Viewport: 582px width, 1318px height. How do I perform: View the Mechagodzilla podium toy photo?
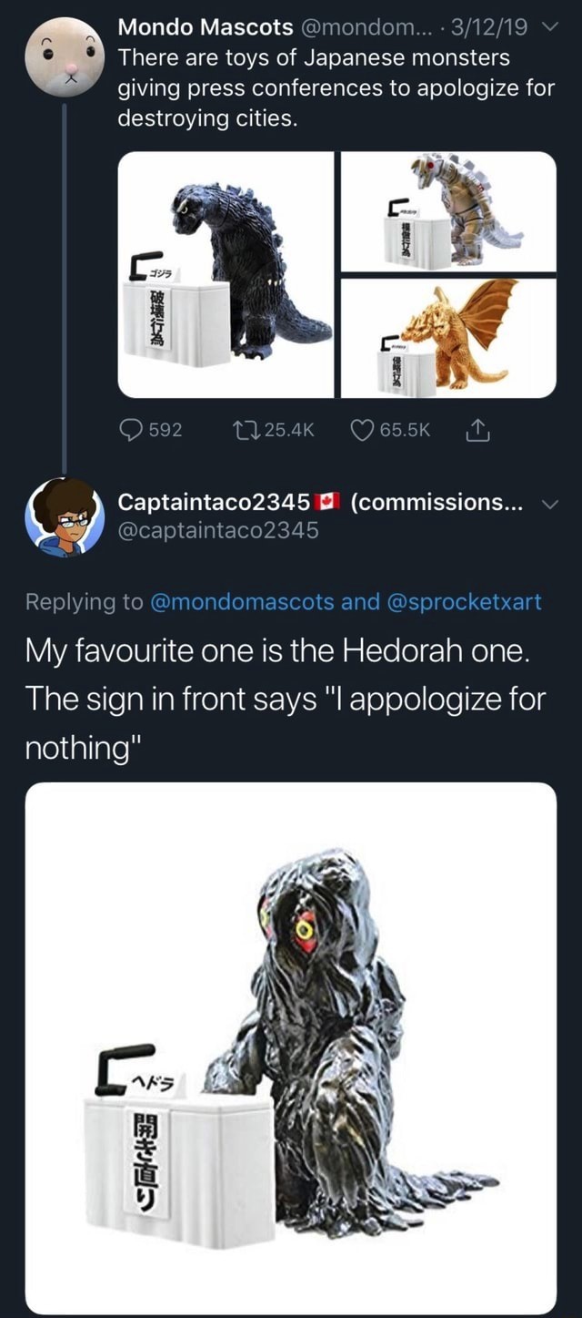[x=448, y=211]
